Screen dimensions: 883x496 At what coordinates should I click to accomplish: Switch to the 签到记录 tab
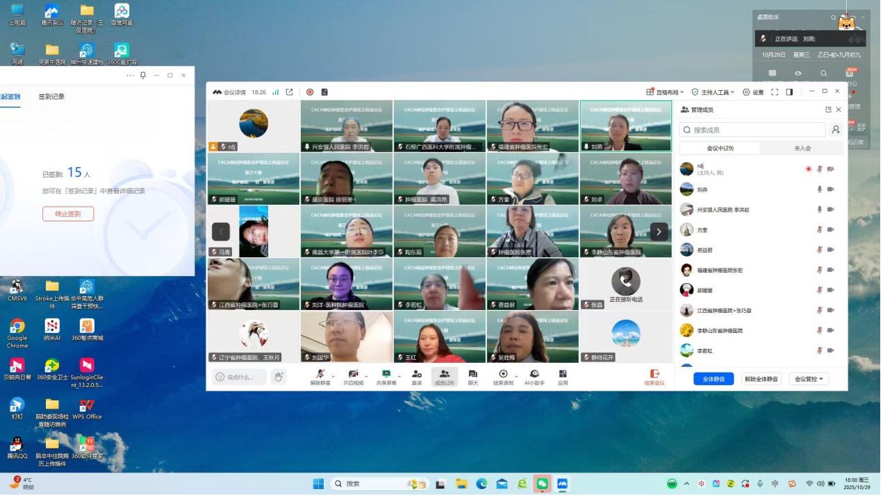(51, 97)
